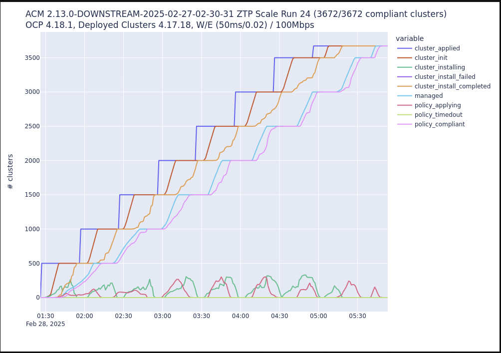Screen dimensions: 501x353
Task: Click the x-axis tick 02:00
Action: (x=85, y=316)
